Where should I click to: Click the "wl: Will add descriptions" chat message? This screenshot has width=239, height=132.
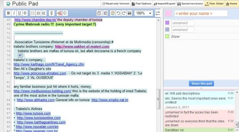tap(182, 94)
